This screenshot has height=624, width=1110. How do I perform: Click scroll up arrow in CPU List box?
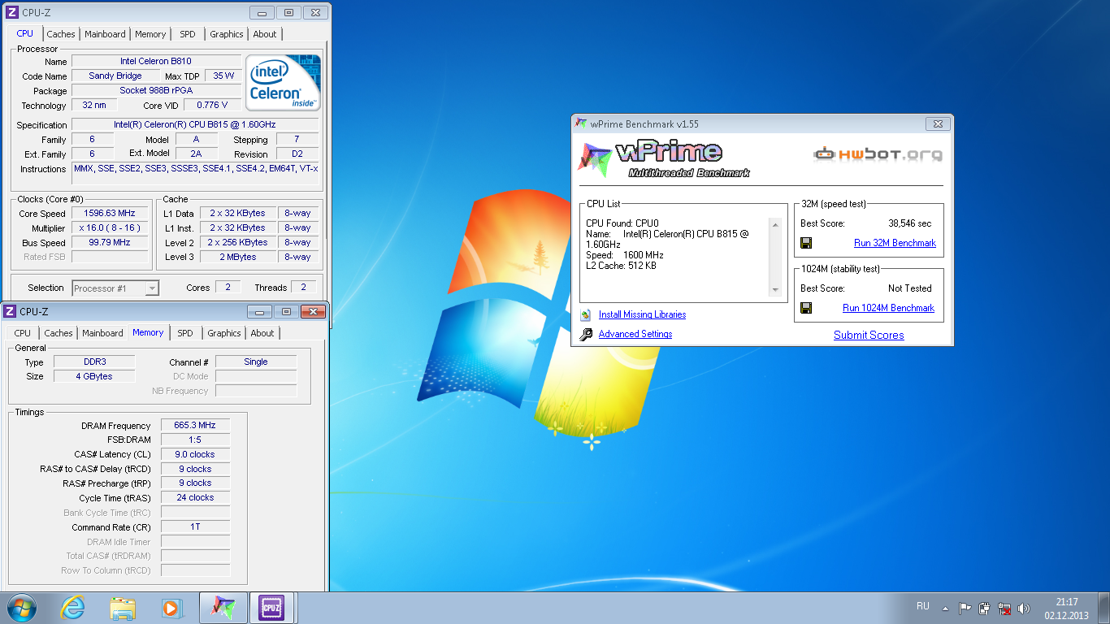775,225
